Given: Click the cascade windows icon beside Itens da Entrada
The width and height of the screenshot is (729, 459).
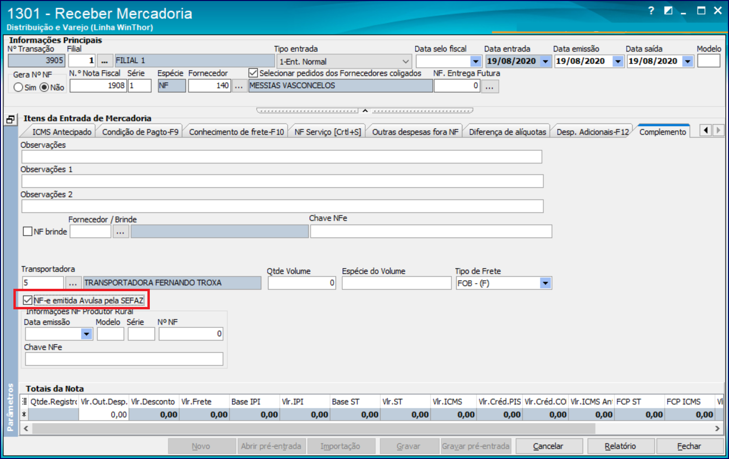Looking at the screenshot, I should [x=11, y=120].
